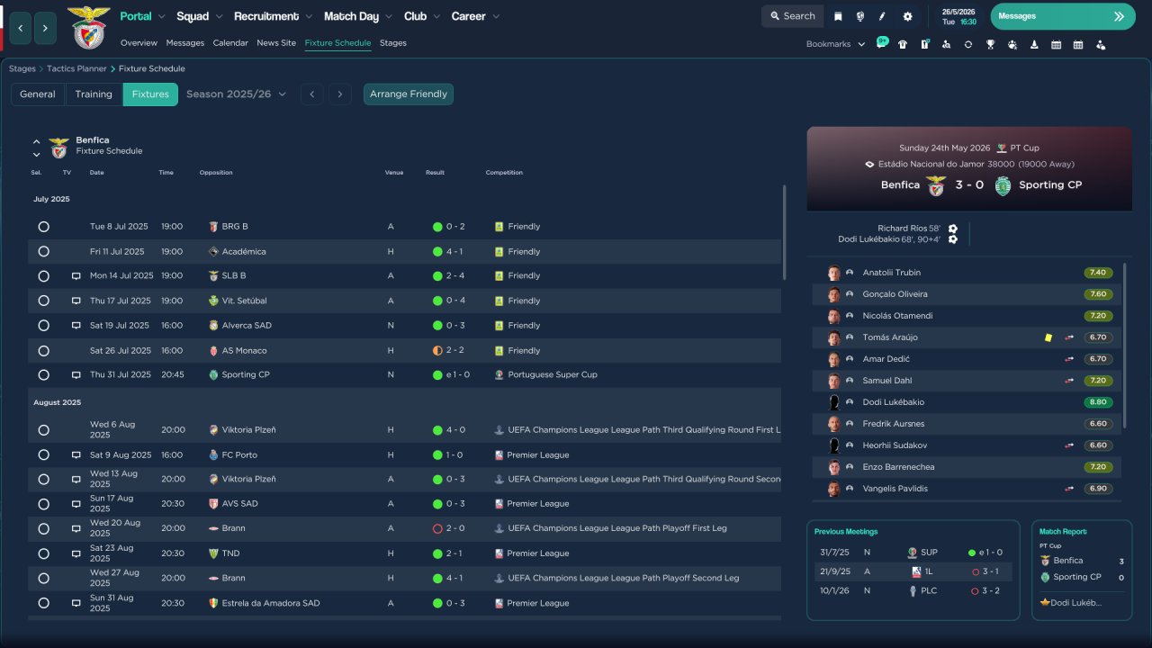Viewport: 1152px width, 648px height.
Task: Open the Season 2025/26 dropdown
Action: (236, 94)
